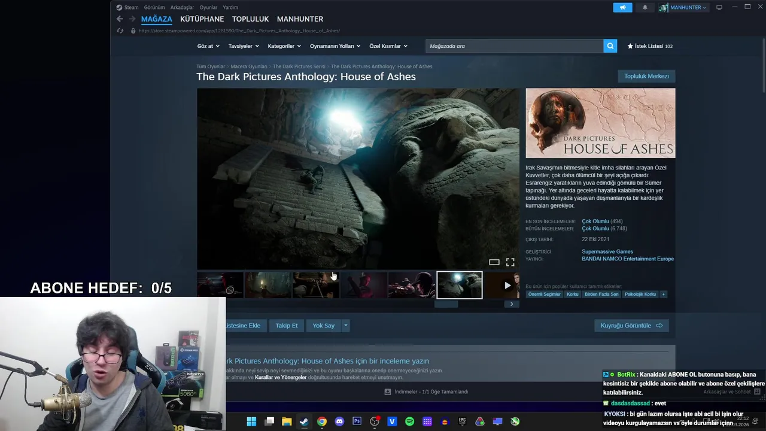Viewport: 766px width, 431px height.
Task: Open İndirmeler downloads status bar
Action: (426, 391)
